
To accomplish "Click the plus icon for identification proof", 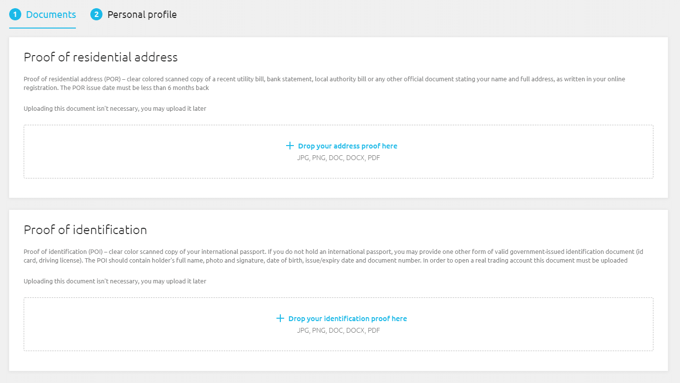I will (280, 318).
